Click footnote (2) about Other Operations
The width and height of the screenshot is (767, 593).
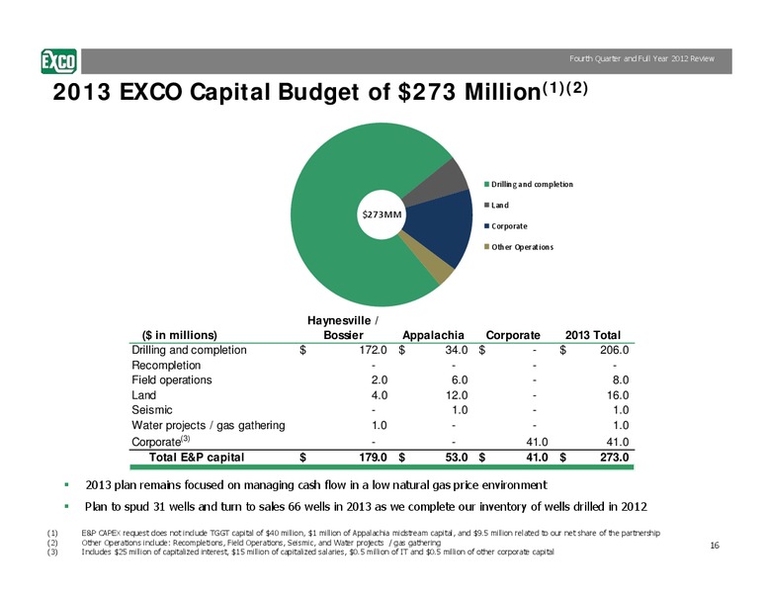tap(261, 543)
